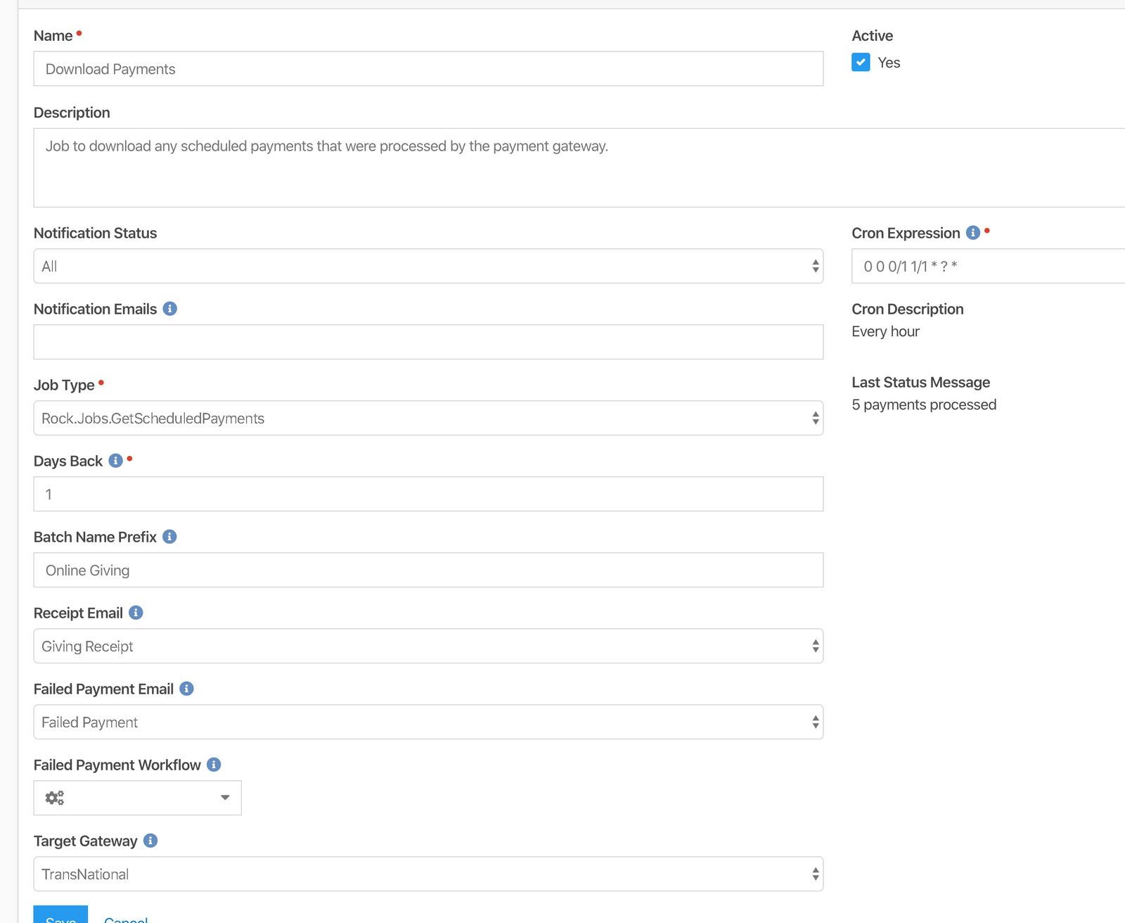Open the Job Type dropdown
The width and height of the screenshot is (1125, 923).
pos(428,418)
